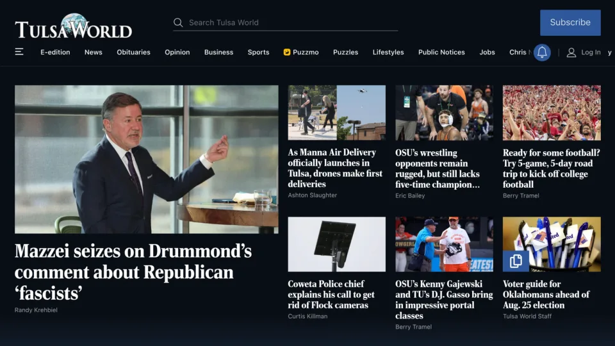Click the Log In link
The width and height of the screenshot is (615, 346).
[591, 52]
